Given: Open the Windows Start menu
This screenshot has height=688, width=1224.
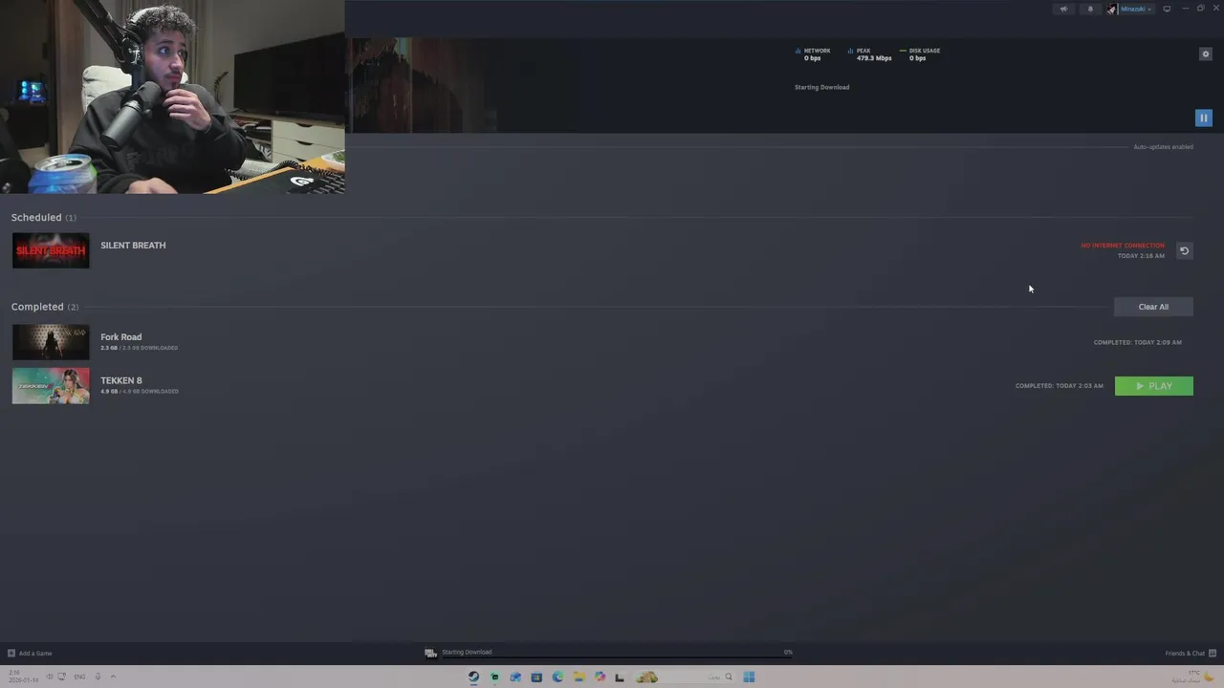Looking at the screenshot, I should coord(749,677).
